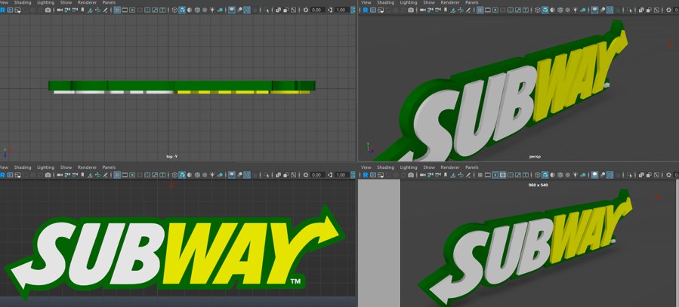Click the X-Ray icon in the persp panel toolbar
The image size is (679, 307).
pos(641,10)
